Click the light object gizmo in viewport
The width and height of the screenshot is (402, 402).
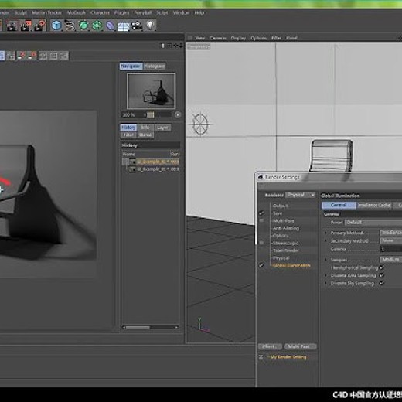pos(200,124)
